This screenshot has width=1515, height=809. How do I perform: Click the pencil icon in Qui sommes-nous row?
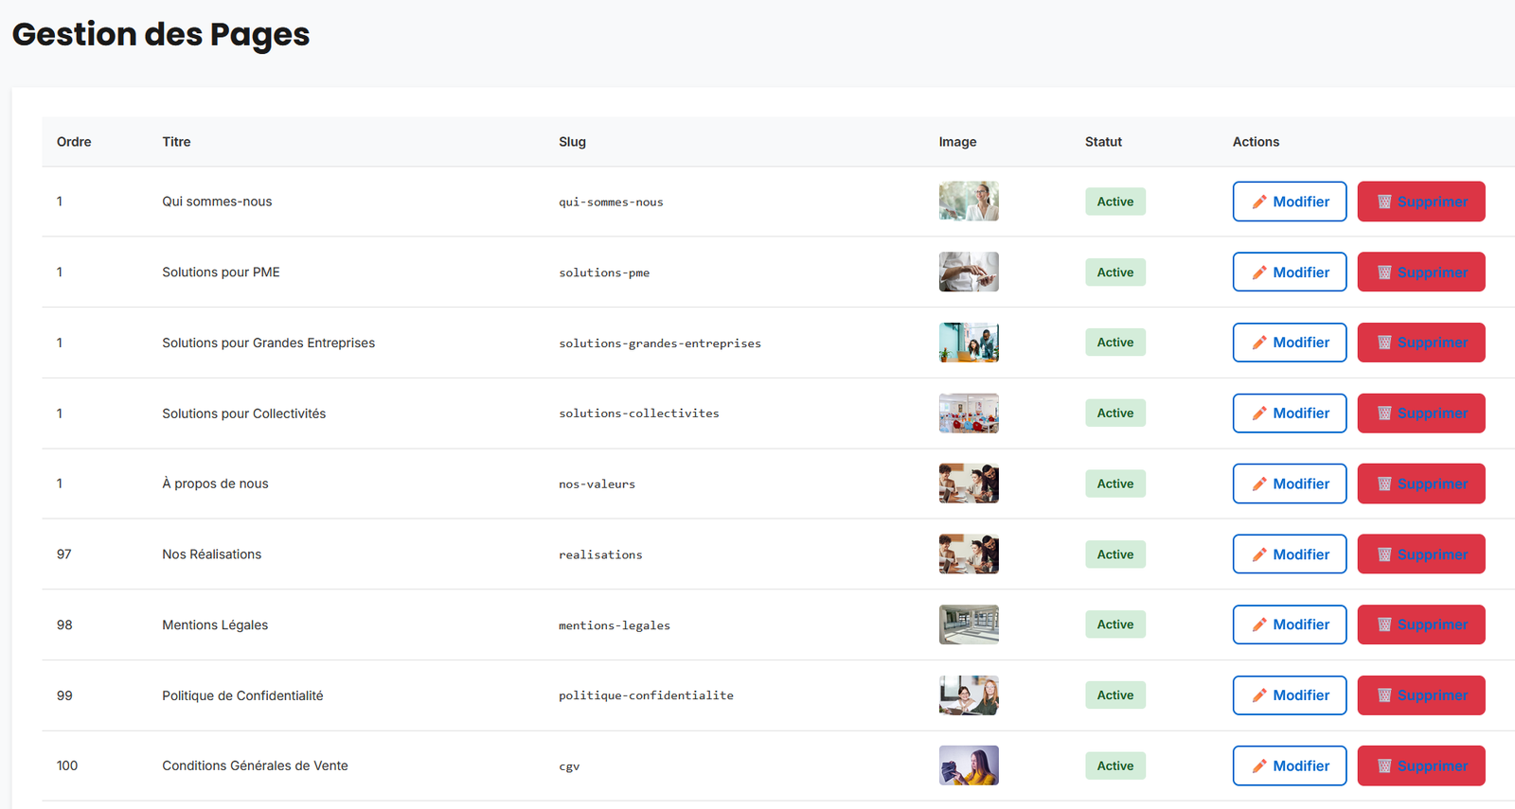click(x=1259, y=202)
